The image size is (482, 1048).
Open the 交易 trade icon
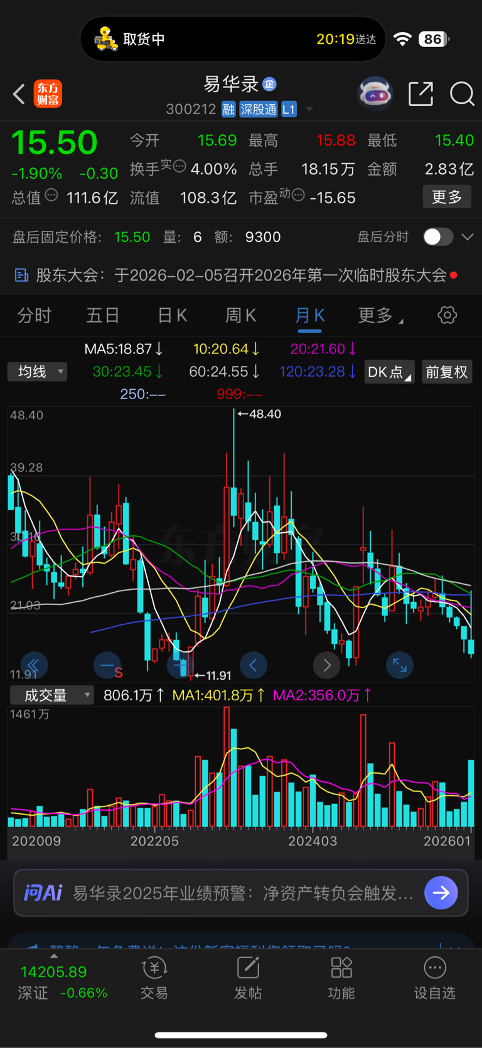coord(154,979)
